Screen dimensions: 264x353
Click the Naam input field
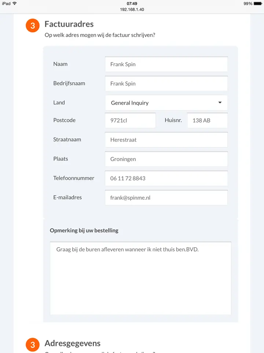pyautogui.click(x=166, y=64)
